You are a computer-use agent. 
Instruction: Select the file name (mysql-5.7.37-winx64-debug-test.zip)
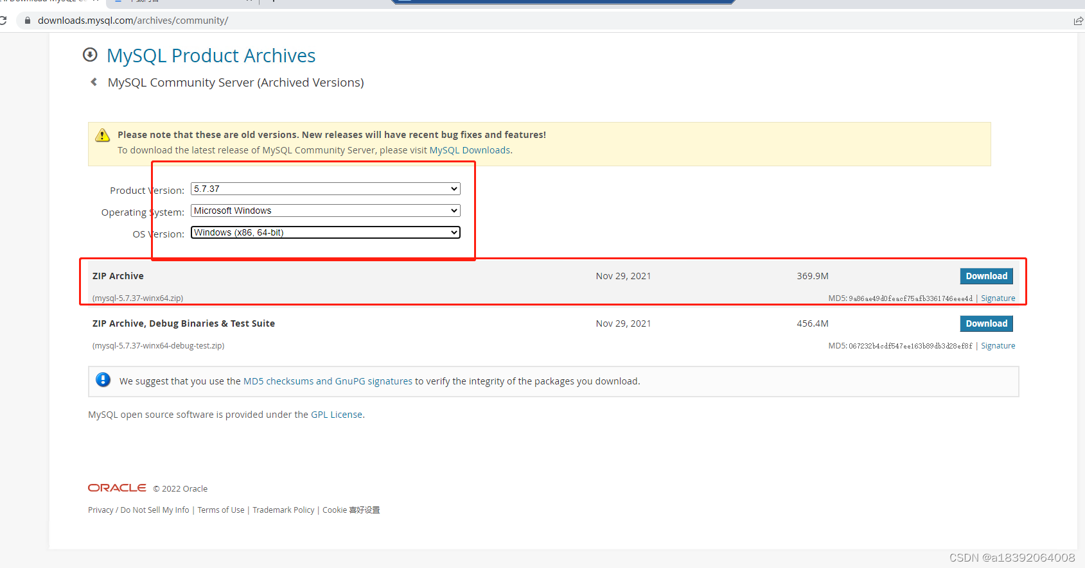pos(159,346)
